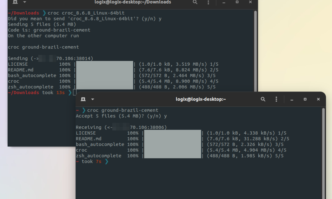Image resolution: width=332 pixels, height=199 pixels.
Task: Click 'bash_autocomplete' in the Downloads terminal
Action: tap(32, 76)
